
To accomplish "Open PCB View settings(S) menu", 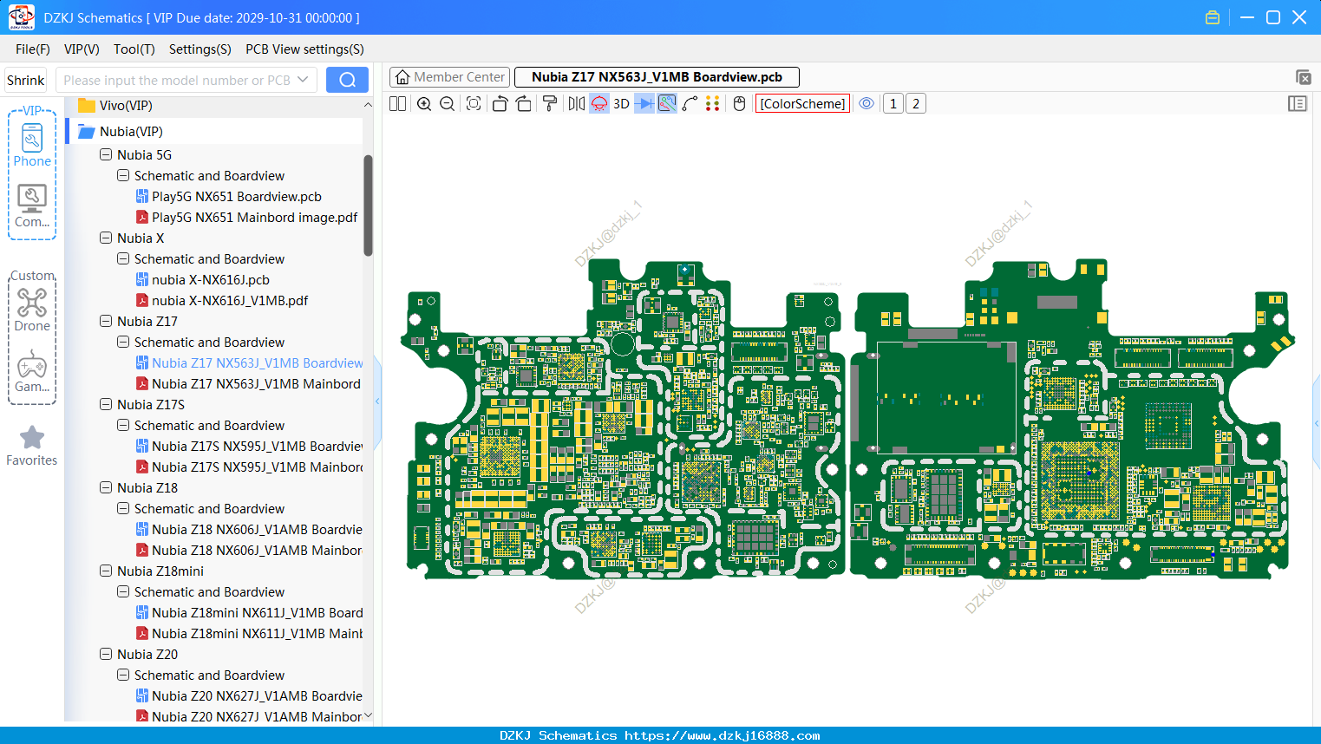I will [x=304, y=49].
